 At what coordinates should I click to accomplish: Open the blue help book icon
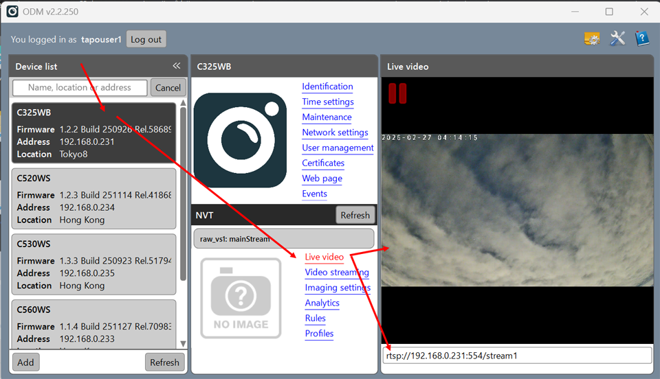(x=641, y=38)
